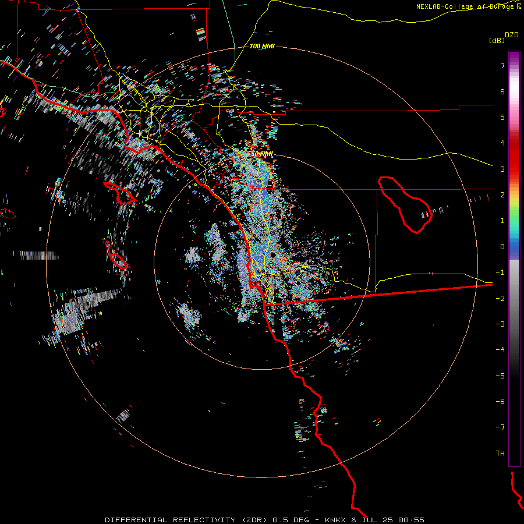
Task: Click the DIFFERENTIAL REFLECTIVITY caption text
Action: pyautogui.click(x=170, y=520)
